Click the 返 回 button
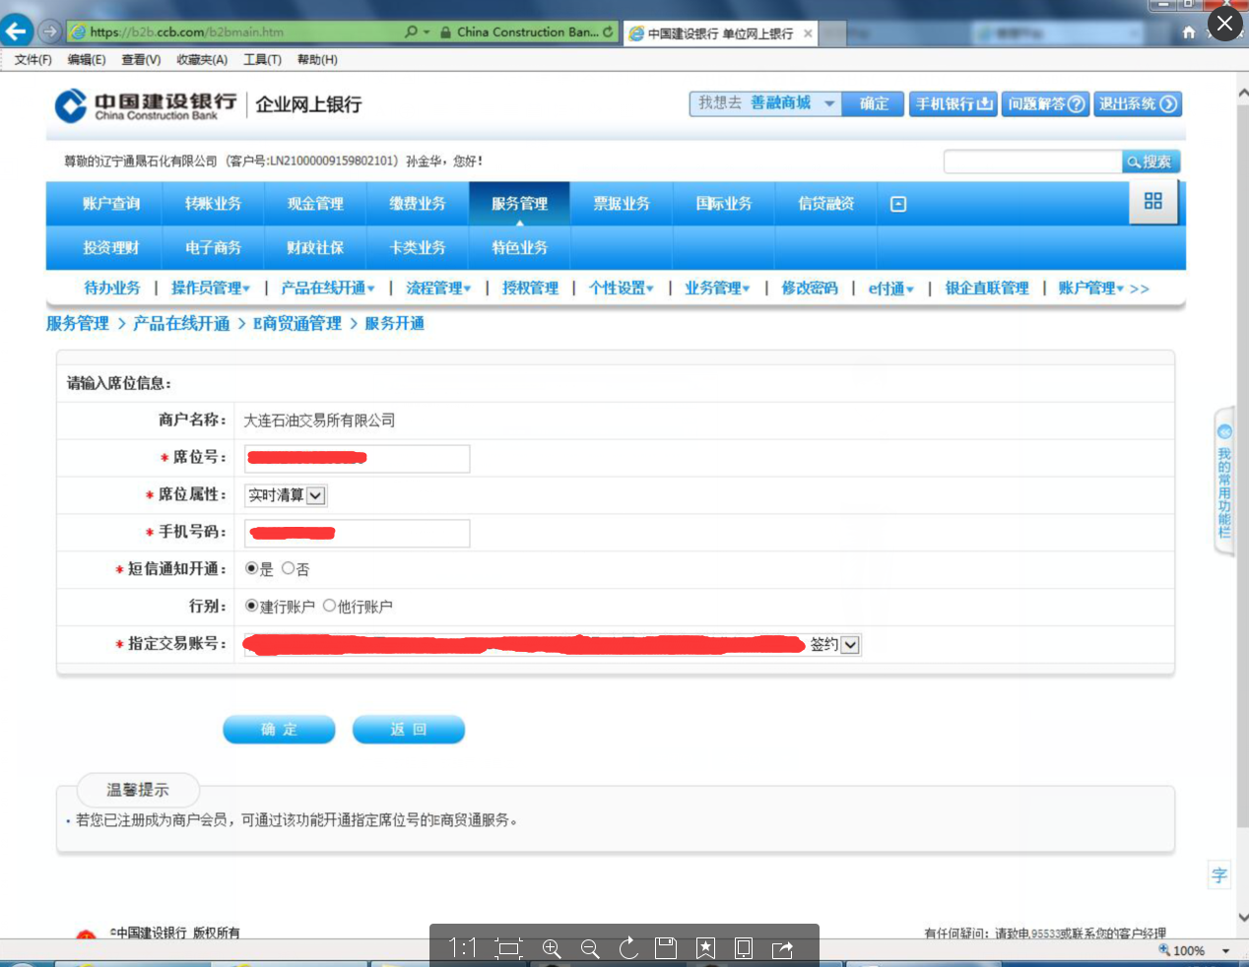 click(x=408, y=729)
